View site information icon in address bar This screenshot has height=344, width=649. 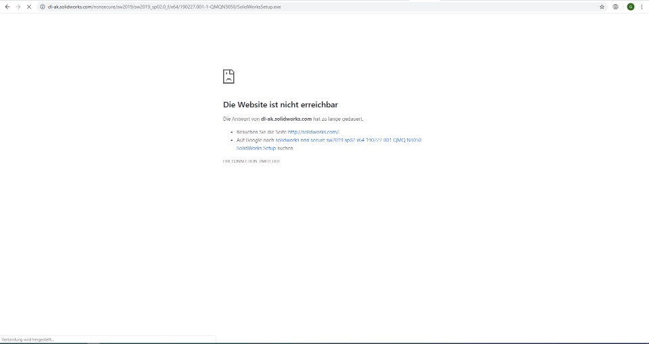(42, 7)
